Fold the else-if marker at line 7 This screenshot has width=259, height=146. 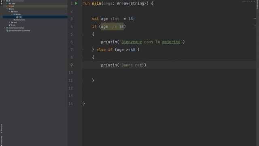81,49
